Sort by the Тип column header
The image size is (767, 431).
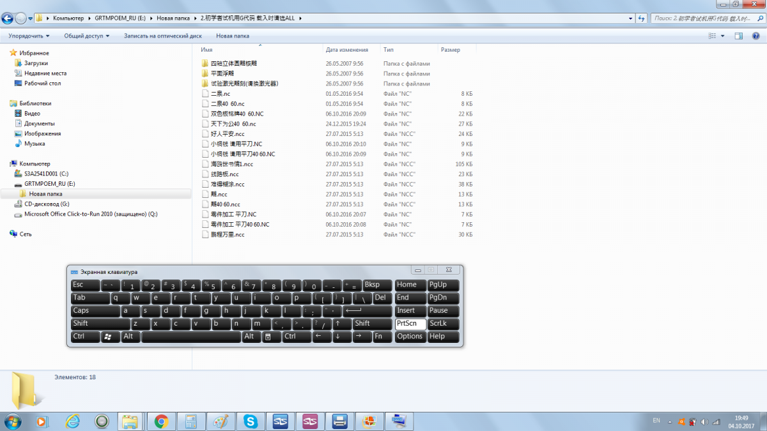pos(409,50)
